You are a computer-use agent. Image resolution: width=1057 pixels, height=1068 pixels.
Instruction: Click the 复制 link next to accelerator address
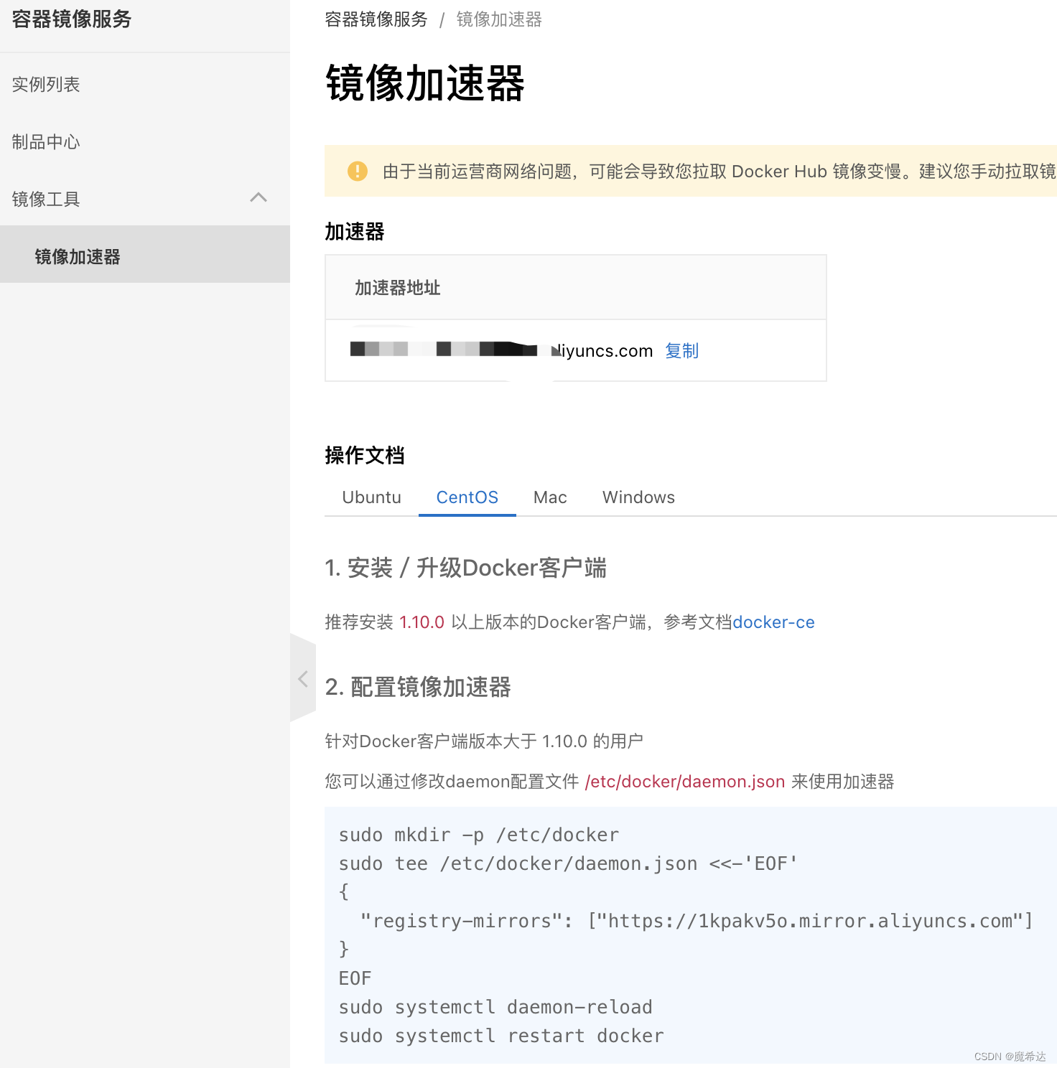(681, 350)
